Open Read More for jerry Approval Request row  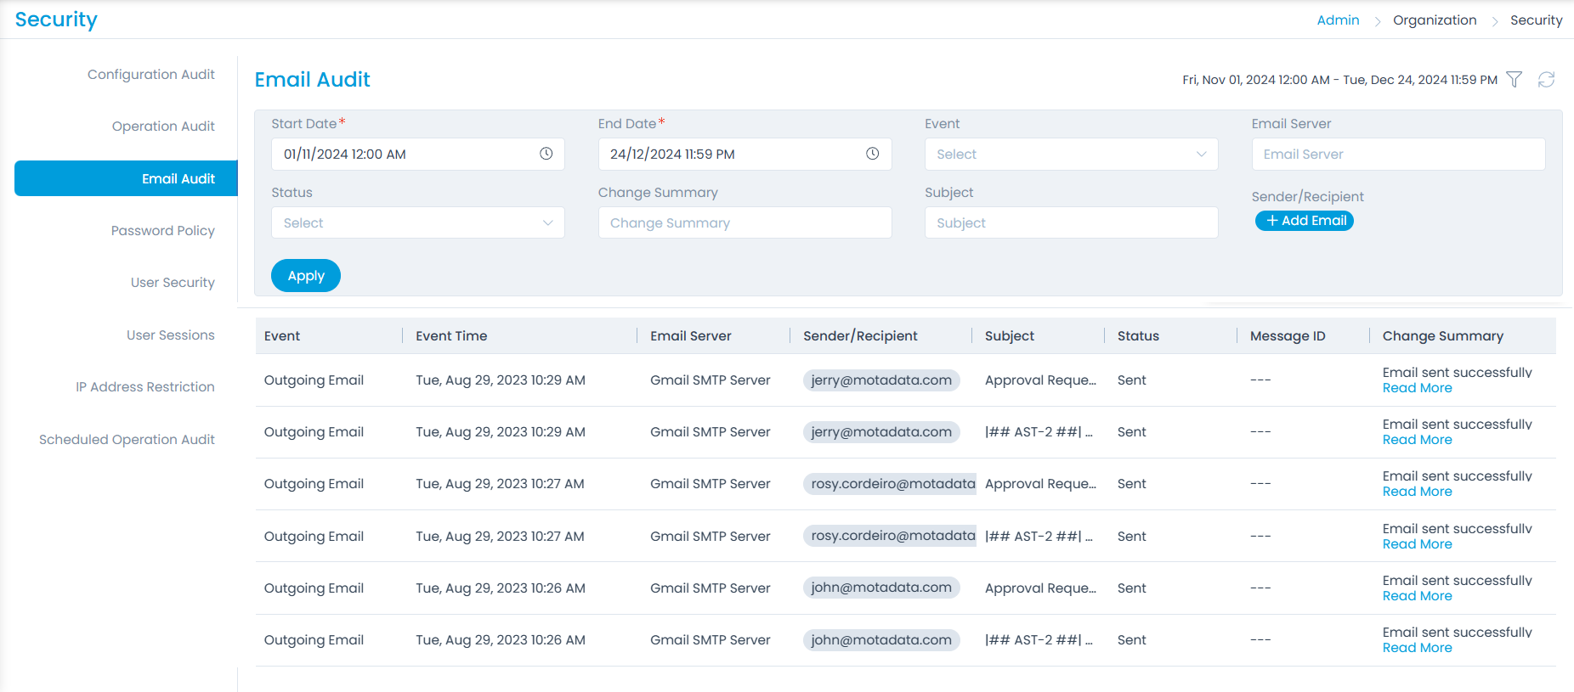1417,388
